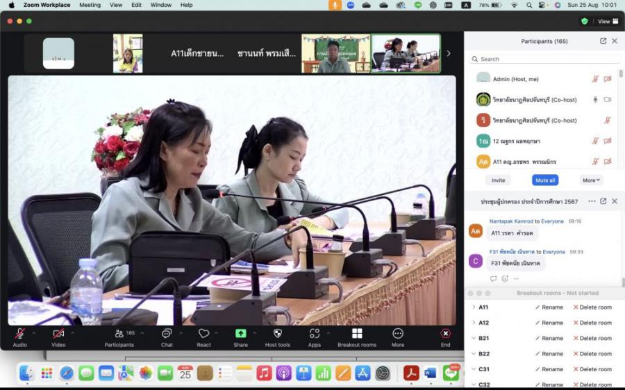Delete room A12 in breakout rooms
This screenshot has height=390, width=625.
point(592,323)
